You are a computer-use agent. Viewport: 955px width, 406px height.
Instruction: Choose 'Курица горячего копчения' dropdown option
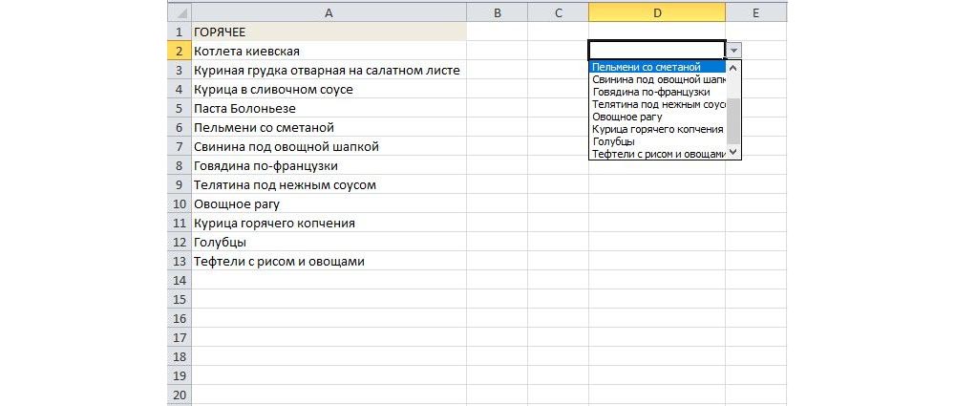click(657, 129)
